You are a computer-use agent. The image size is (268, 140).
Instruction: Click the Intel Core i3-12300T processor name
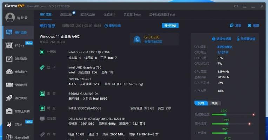90,52
